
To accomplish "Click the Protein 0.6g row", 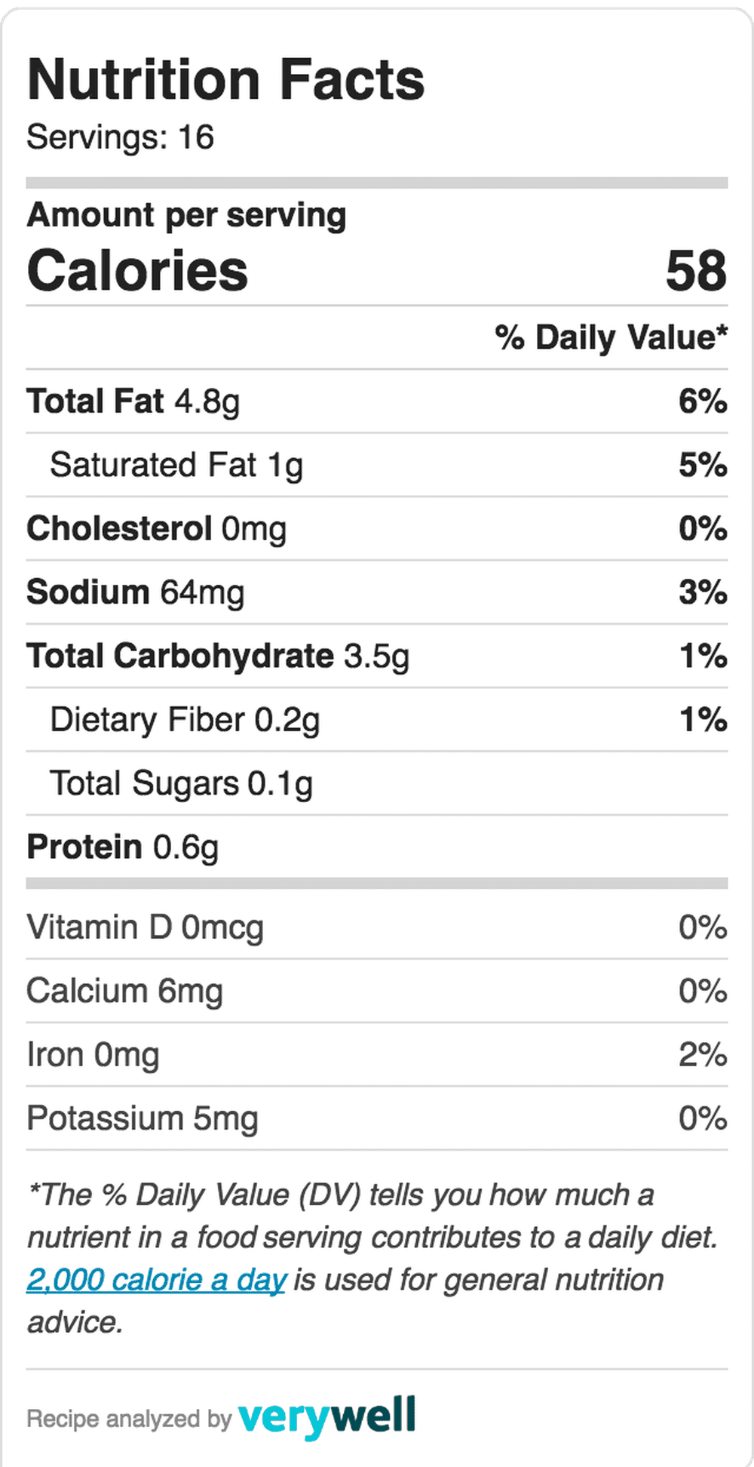I will [377, 847].
